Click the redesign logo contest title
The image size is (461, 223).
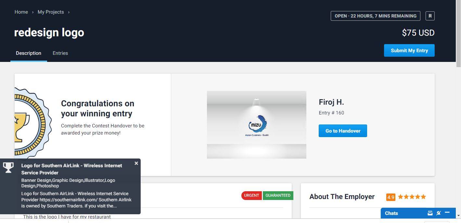pos(49,32)
